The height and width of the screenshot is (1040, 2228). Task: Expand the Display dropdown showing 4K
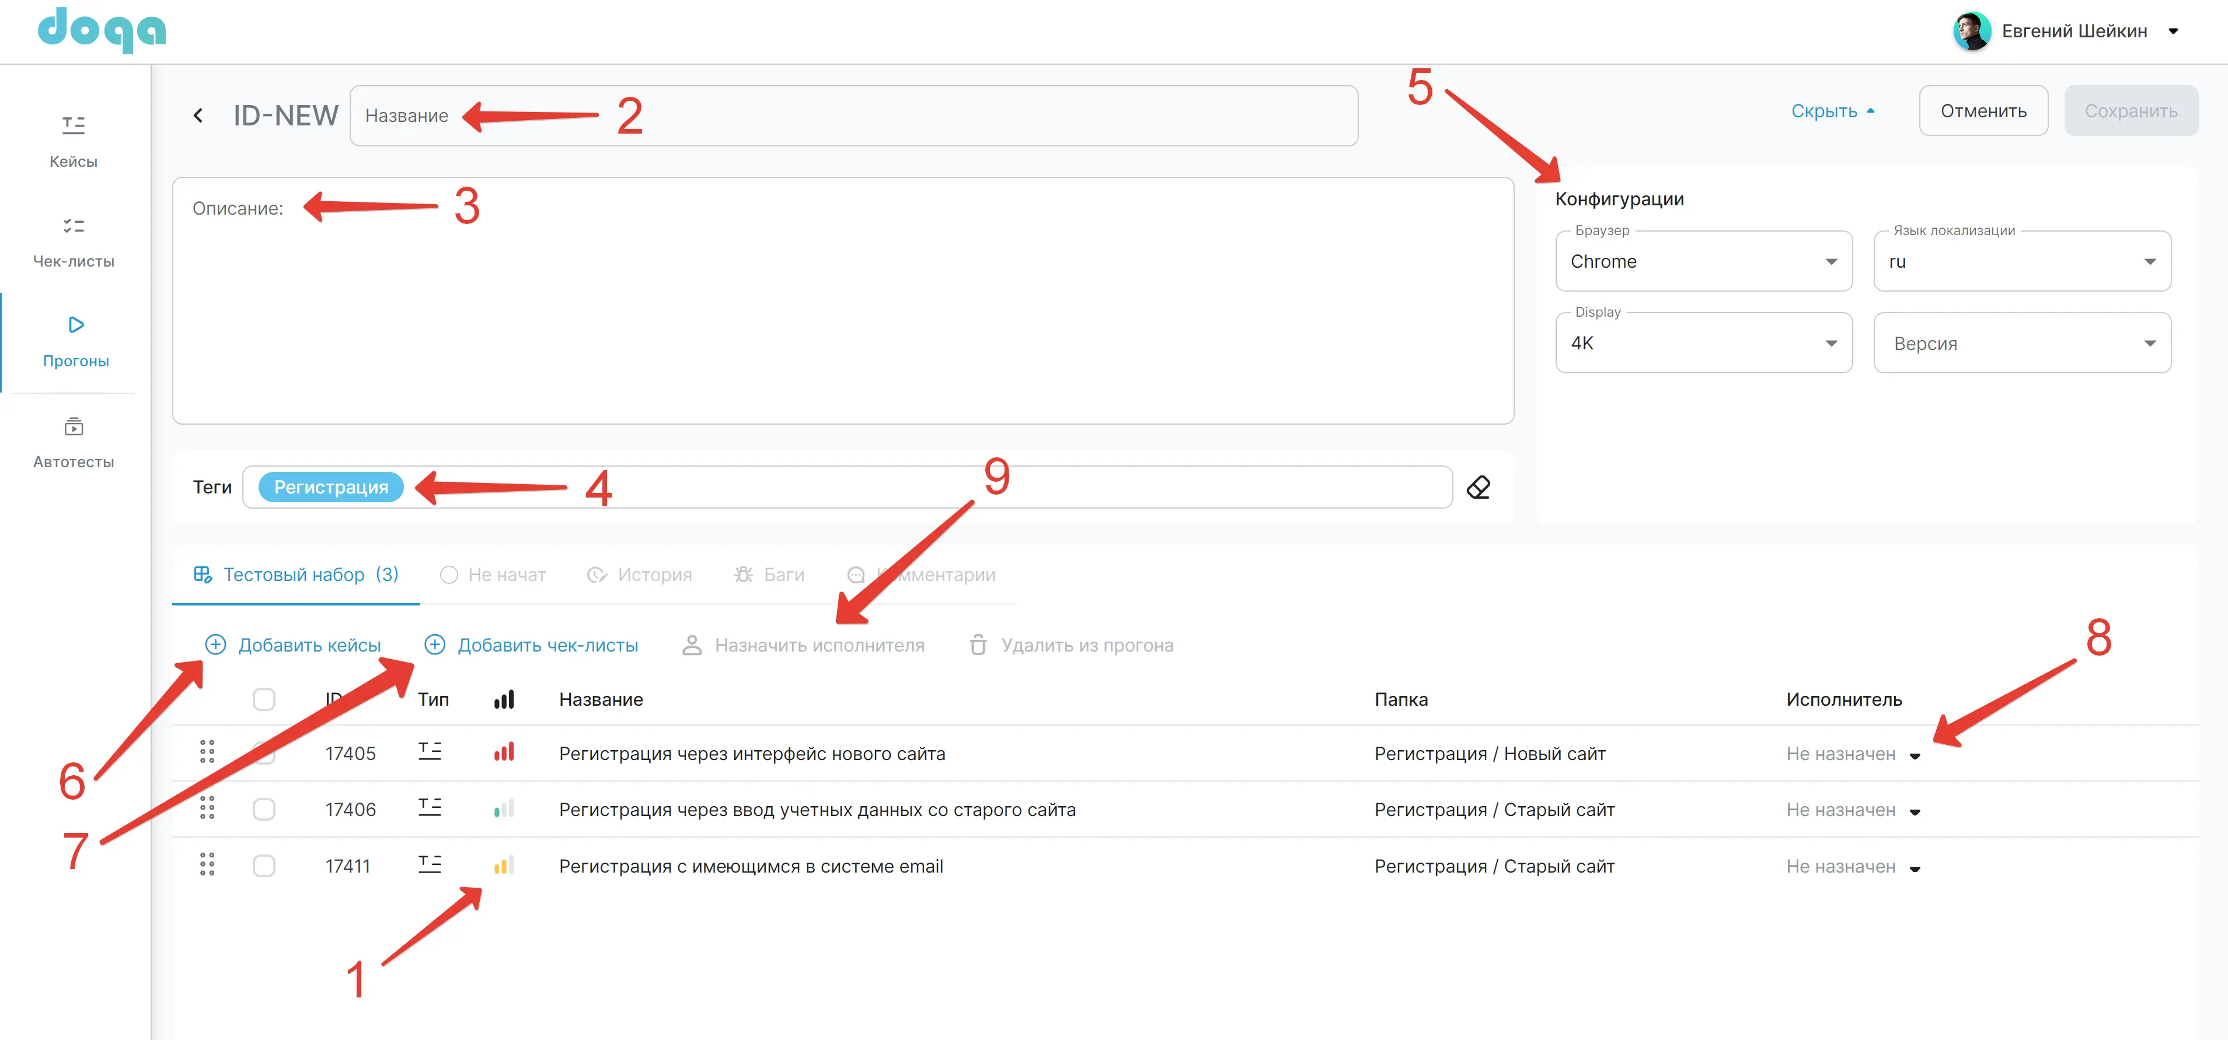pos(1703,343)
